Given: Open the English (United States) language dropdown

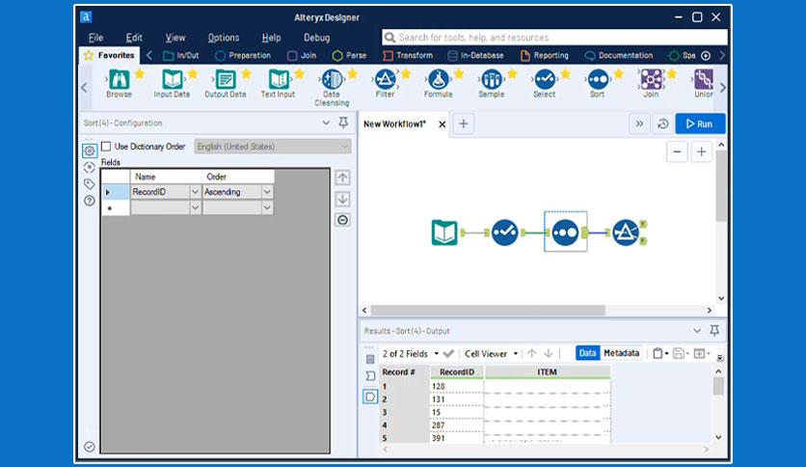Looking at the screenshot, I should (273, 147).
